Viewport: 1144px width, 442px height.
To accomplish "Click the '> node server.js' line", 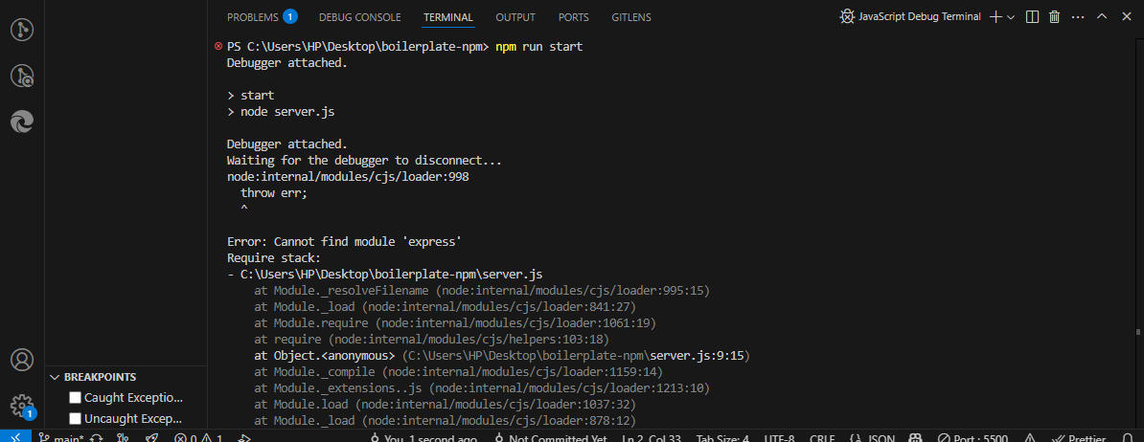I will coord(281,112).
